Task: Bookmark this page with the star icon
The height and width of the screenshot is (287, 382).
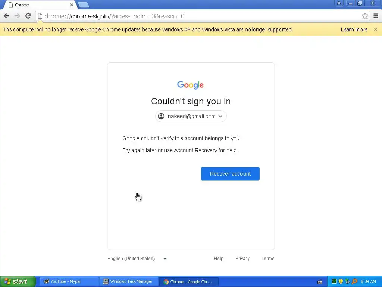Action: tap(365, 16)
